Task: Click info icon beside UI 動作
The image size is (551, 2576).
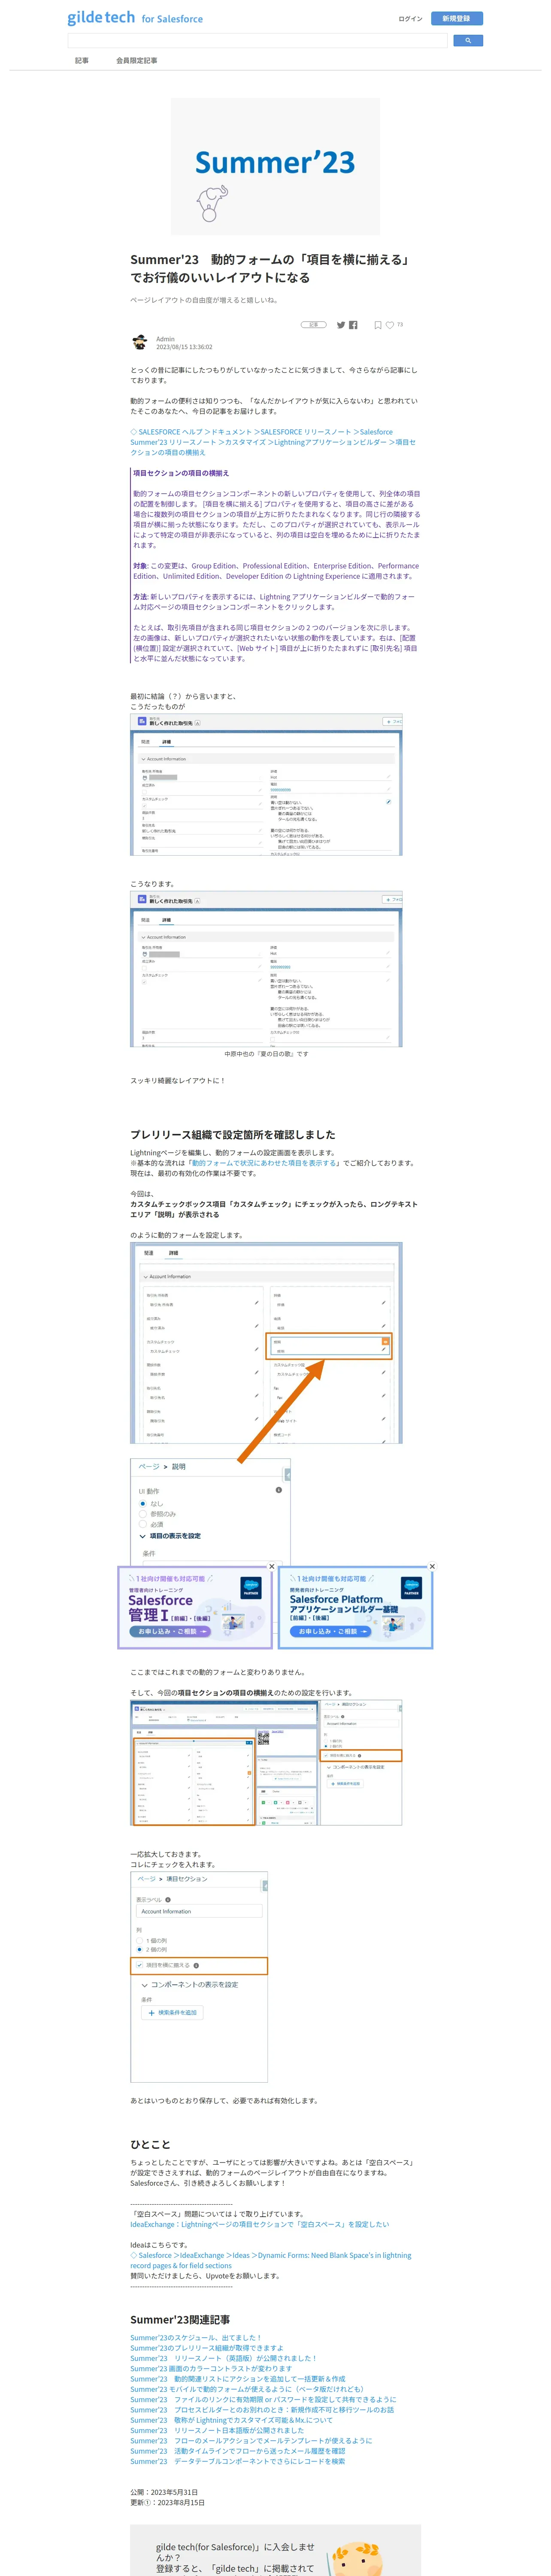Action: coord(278,1490)
